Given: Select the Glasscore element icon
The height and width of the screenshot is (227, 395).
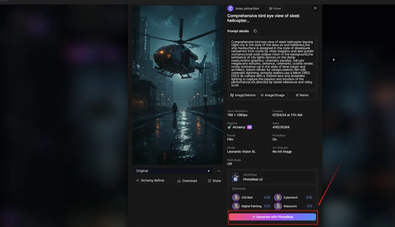Looking at the screenshot, I should click(x=278, y=206).
